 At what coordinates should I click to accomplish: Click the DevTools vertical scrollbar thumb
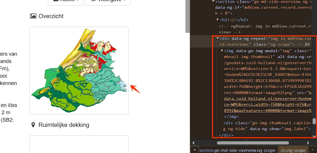tap(314, 121)
